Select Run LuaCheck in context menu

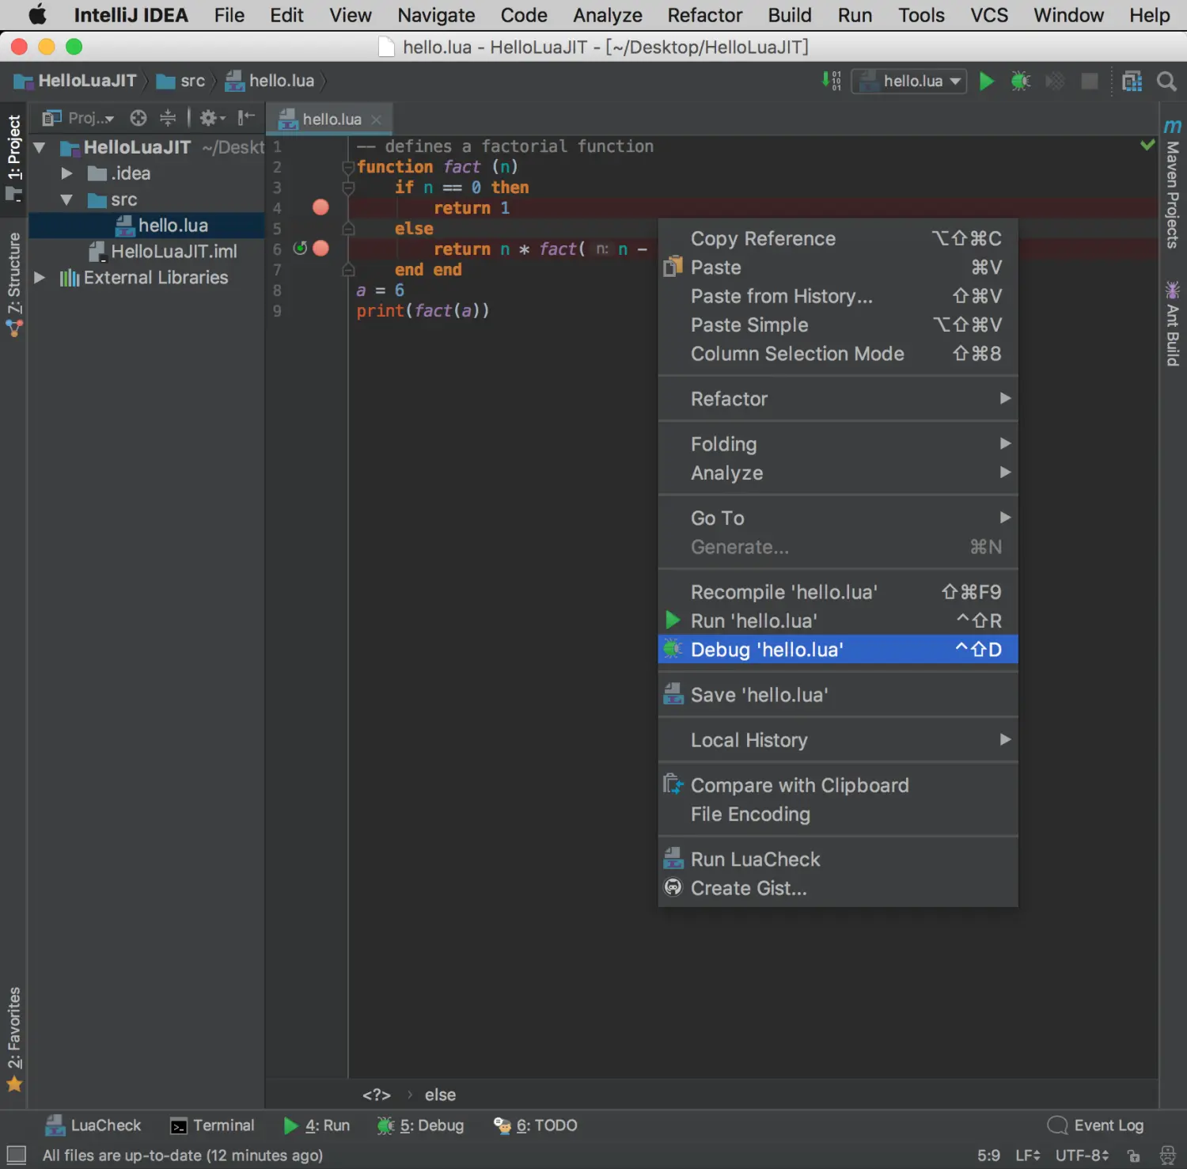(x=838, y=860)
